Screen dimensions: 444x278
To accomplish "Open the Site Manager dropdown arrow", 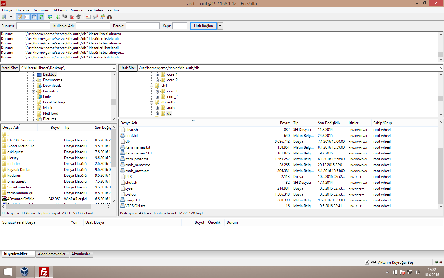I will 11,17.
